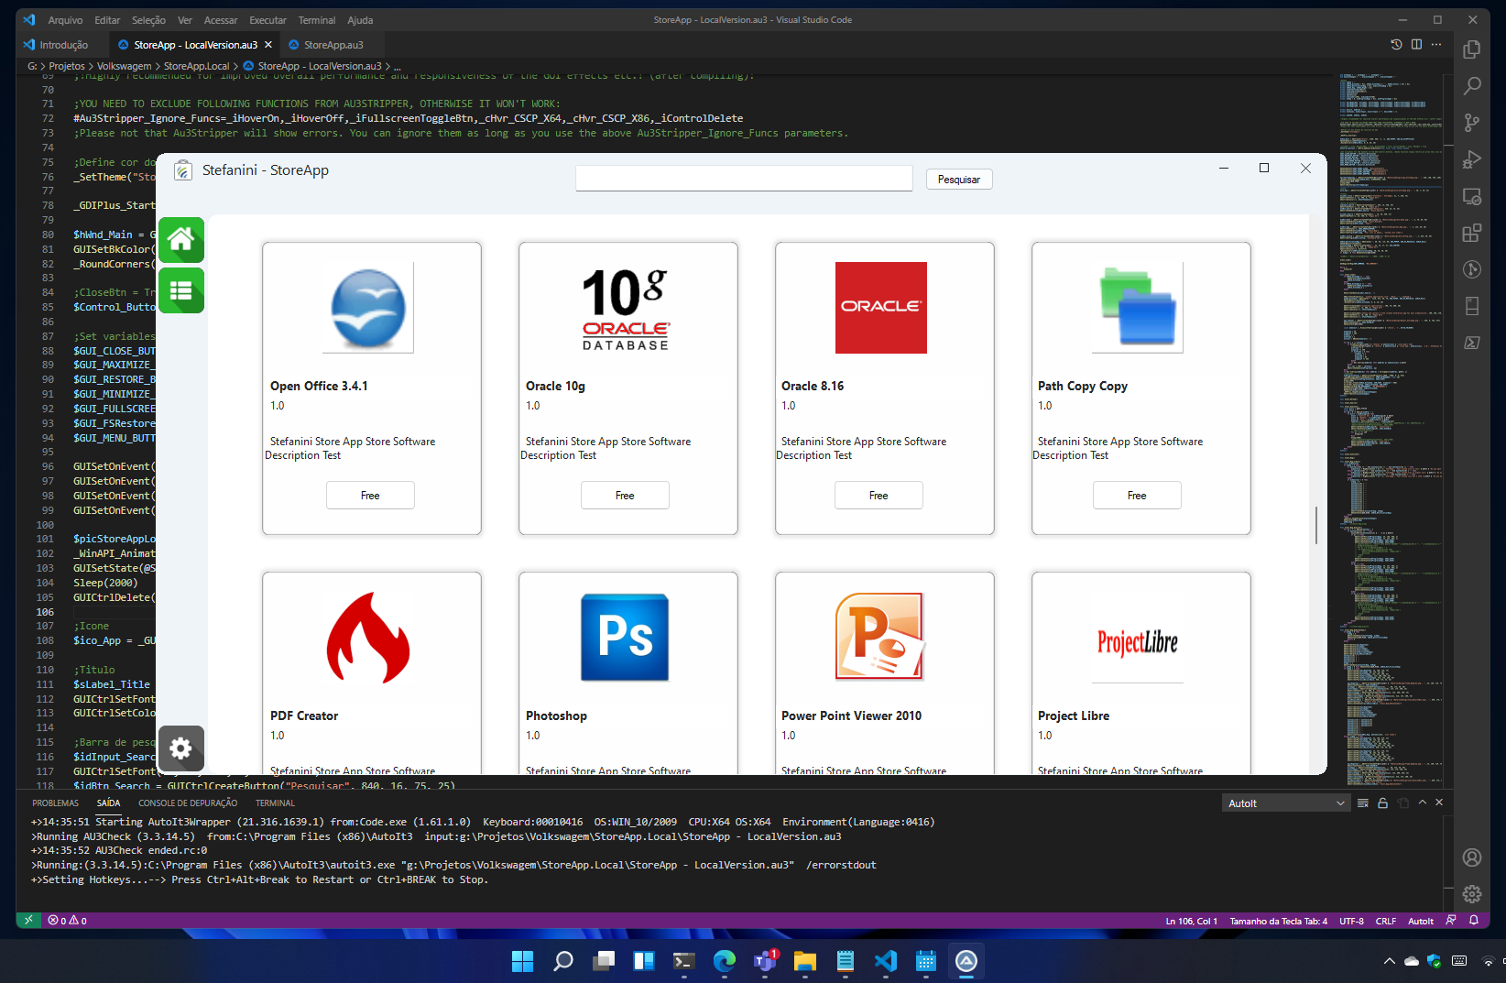The image size is (1506, 983).
Task: Open Extensions view in activity bar
Action: (1472, 233)
